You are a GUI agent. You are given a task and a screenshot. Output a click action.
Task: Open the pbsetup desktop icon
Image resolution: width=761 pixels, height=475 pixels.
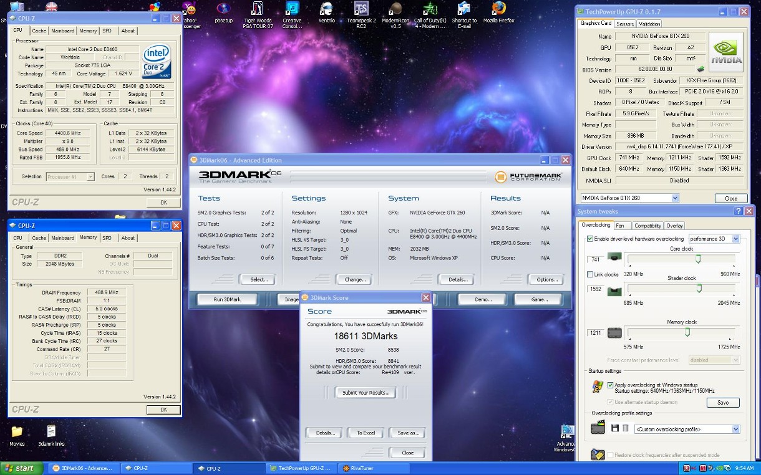223,14
